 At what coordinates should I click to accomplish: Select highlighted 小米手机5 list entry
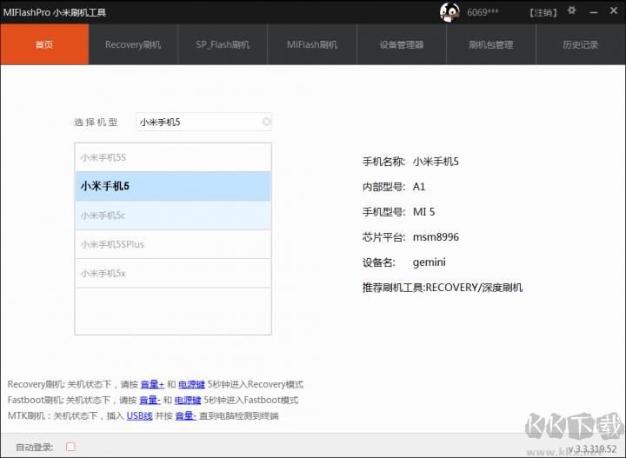pyautogui.click(x=172, y=186)
